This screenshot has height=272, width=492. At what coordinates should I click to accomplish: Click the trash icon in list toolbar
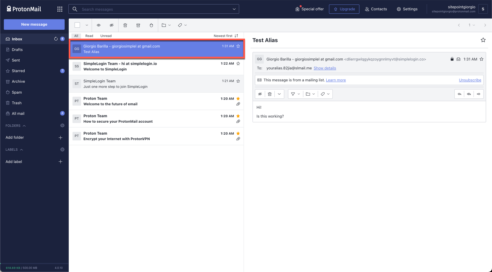click(125, 25)
